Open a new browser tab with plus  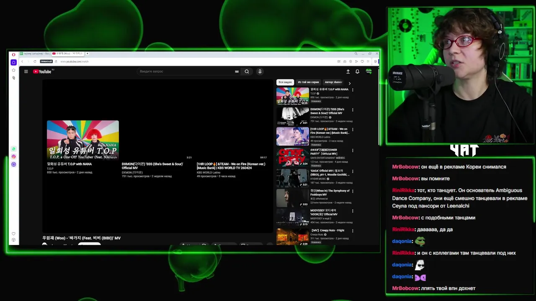tap(88, 54)
